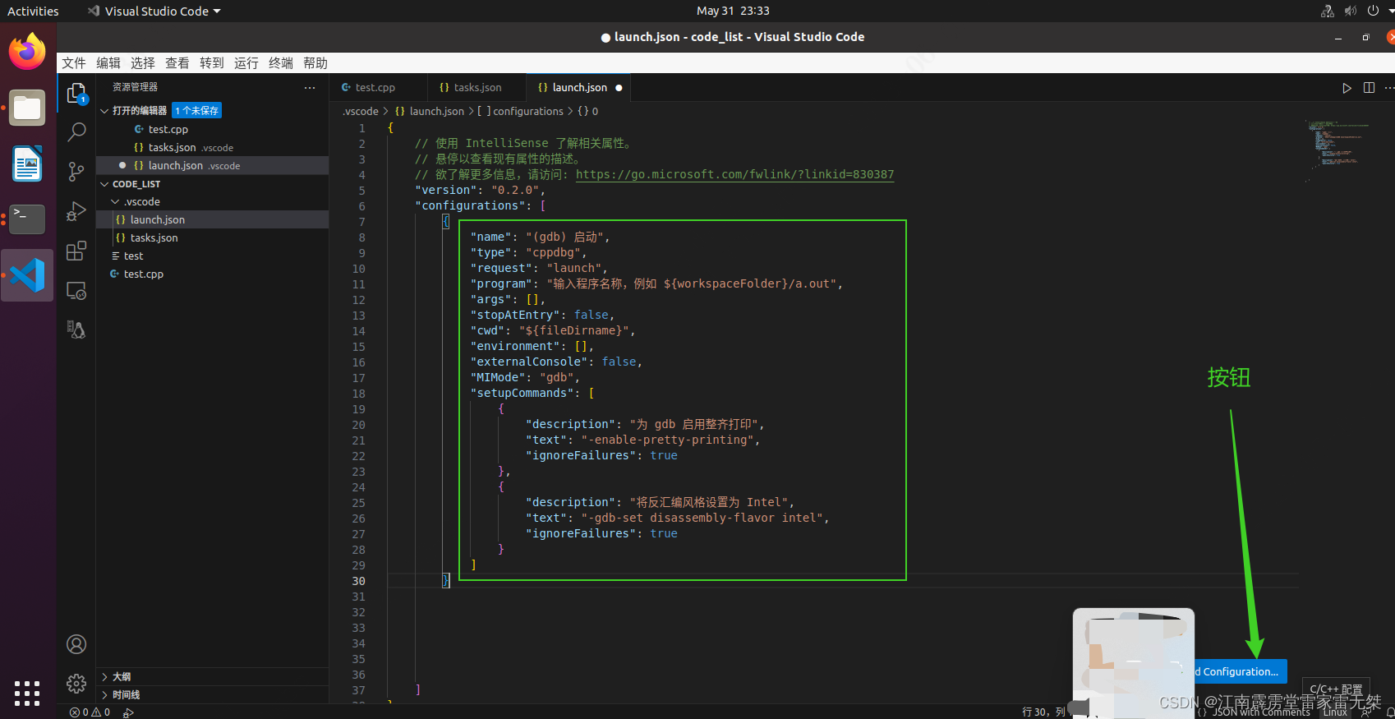The width and height of the screenshot is (1395, 719).
Task: Open the Run and Debug view
Action: [x=76, y=211]
